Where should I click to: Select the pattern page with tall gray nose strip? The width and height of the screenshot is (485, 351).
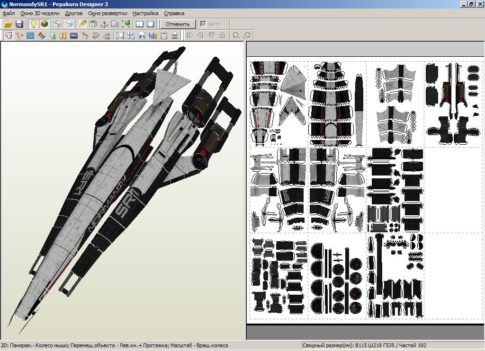point(337,104)
